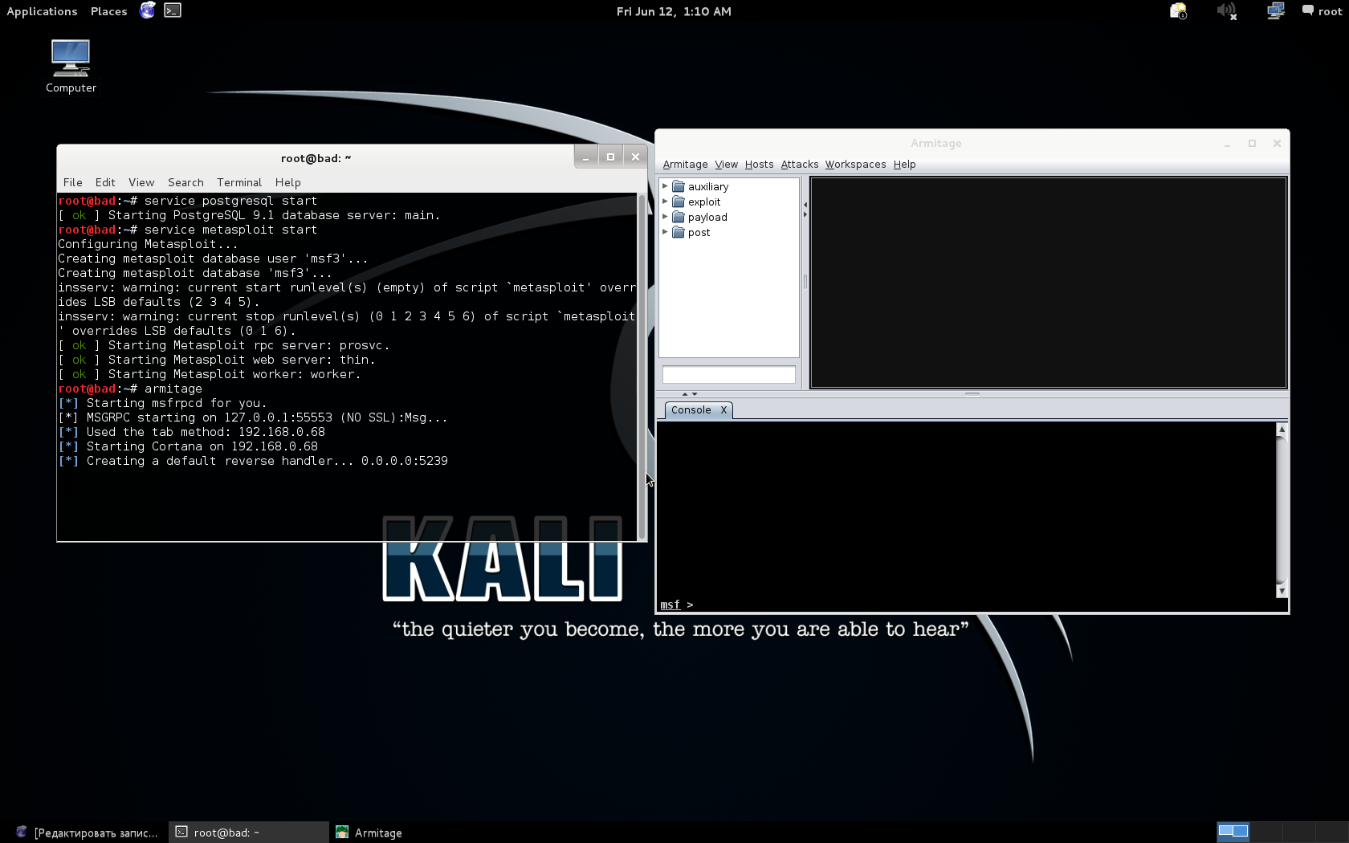1349x843 pixels.
Task: Switch to Armitage in the taskbar
Action: click(x=369, y=833)
